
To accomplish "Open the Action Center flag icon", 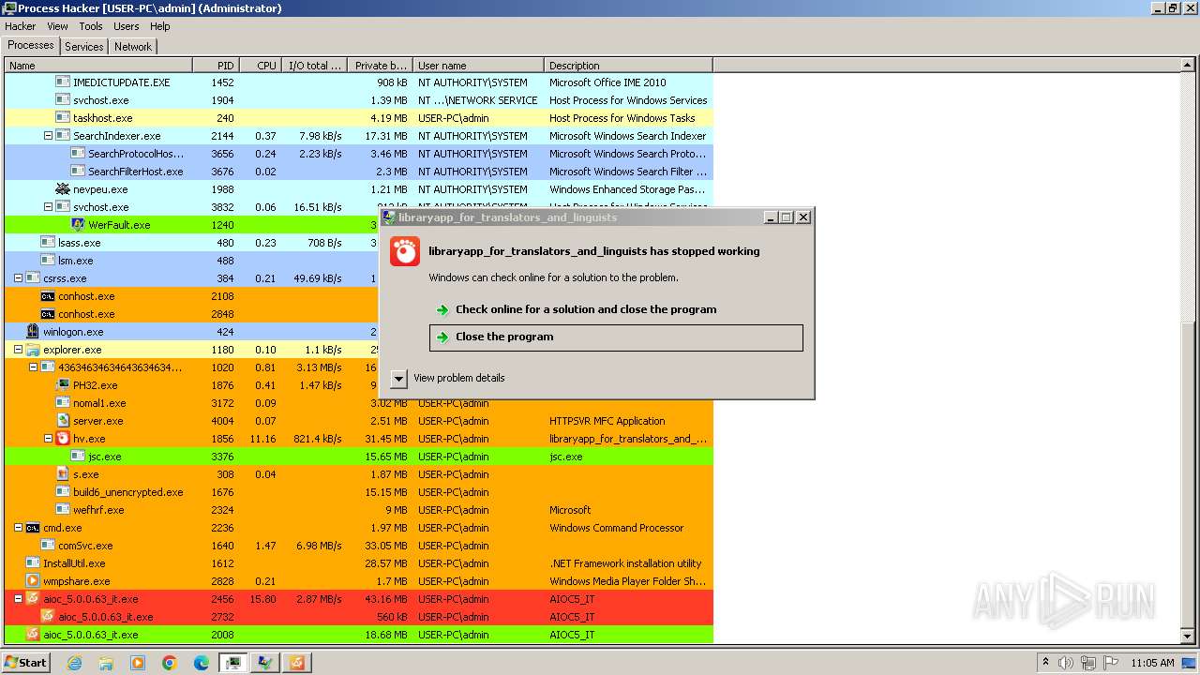I will [1110, 663].
